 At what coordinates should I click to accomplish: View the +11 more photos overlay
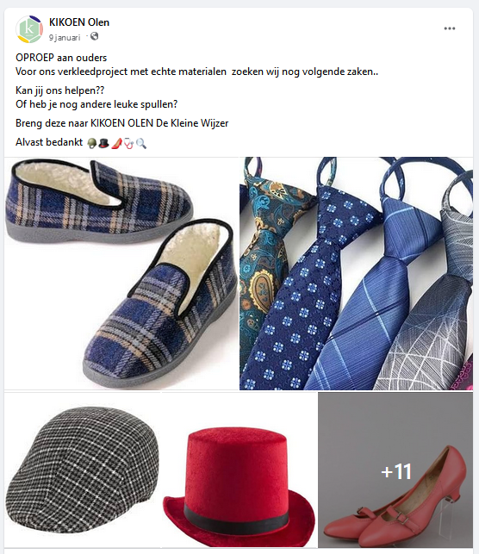click(x=396, y=471)
